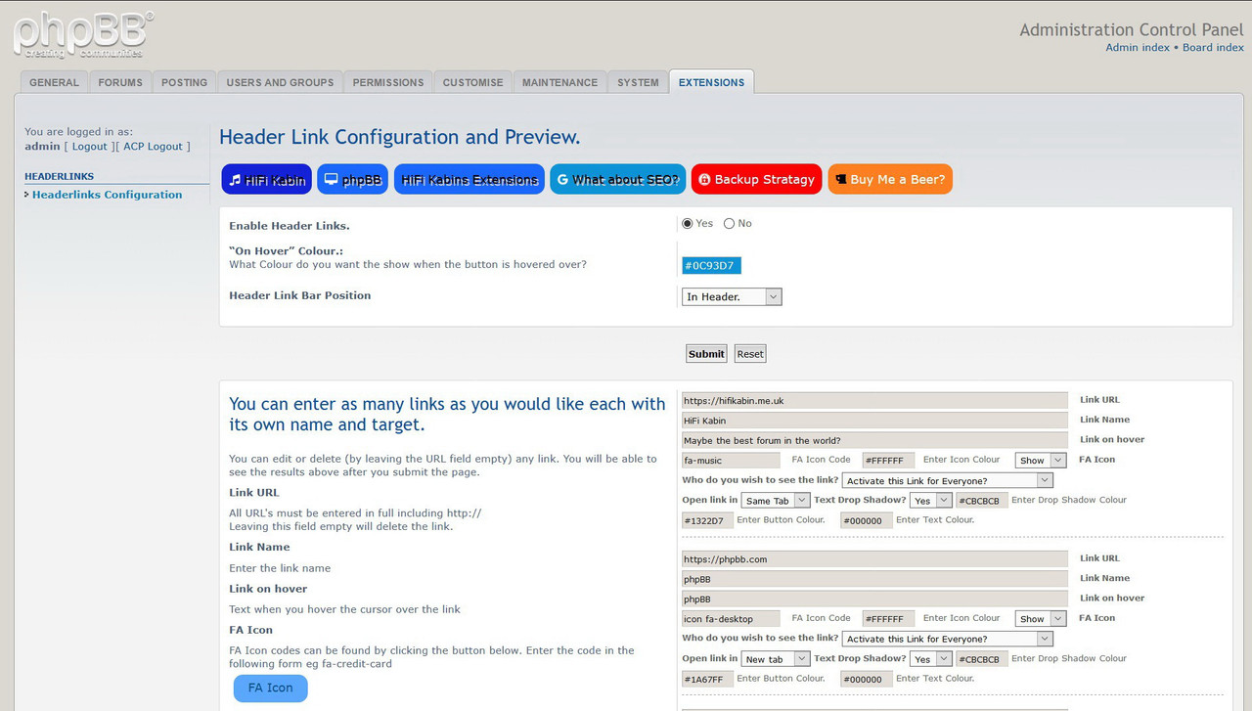Open FA Icon Show dropdown for phpBB link
Viewport: 1252px width, 711px height.
[x=1041, y=618]
